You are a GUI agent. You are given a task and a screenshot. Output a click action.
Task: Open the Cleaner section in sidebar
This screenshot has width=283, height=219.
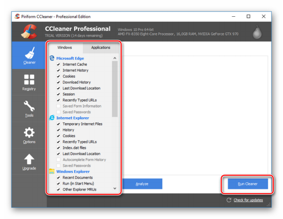click(29, 55)
